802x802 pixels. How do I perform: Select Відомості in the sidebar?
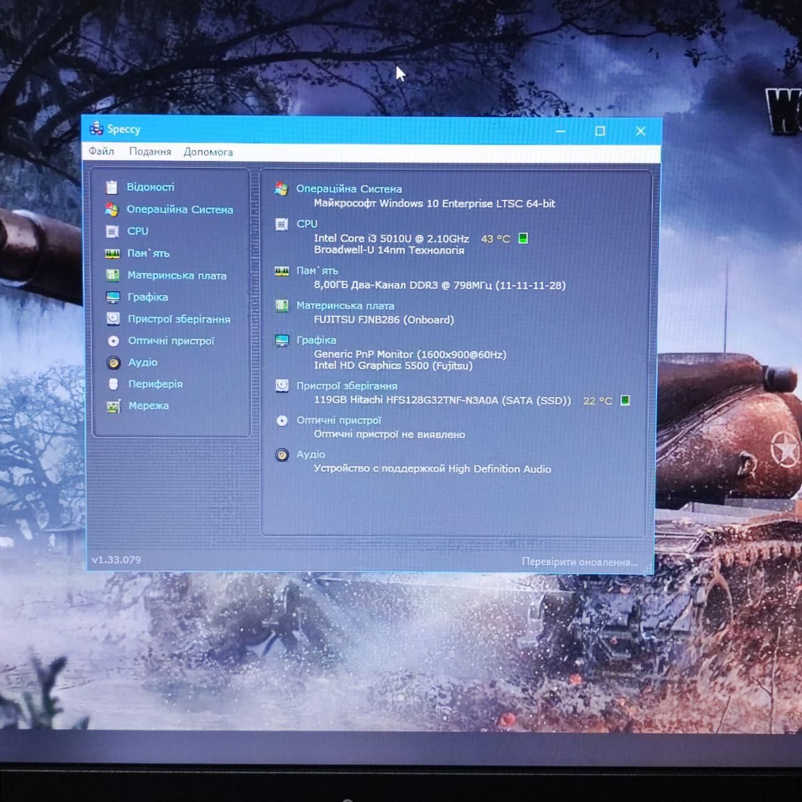[150, 187]
